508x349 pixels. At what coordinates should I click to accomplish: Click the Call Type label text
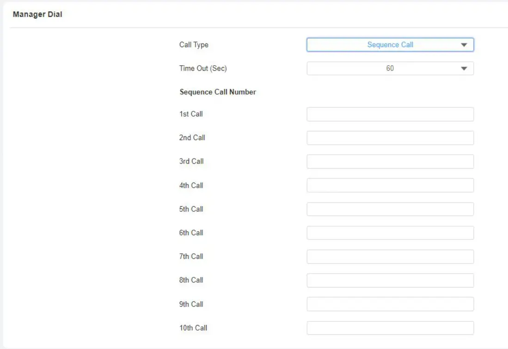tap(194, 45)
